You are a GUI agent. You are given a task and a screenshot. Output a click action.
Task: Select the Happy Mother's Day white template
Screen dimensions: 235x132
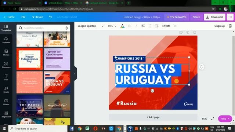coord(29,39)
